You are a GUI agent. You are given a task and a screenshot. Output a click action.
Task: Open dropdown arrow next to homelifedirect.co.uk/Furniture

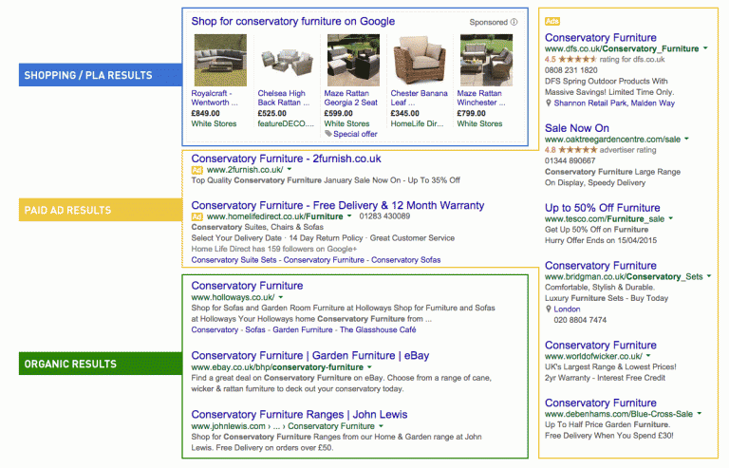pyautogui.click(x=349, y=216)
